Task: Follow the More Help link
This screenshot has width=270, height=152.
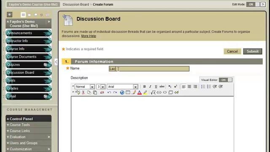Action: tap(89, 36)
